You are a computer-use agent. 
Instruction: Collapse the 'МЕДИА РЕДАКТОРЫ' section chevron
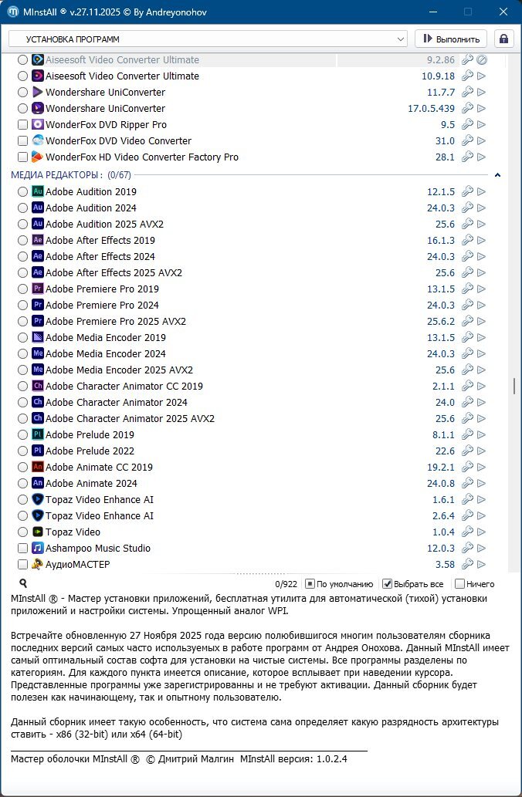coord(498,175)
